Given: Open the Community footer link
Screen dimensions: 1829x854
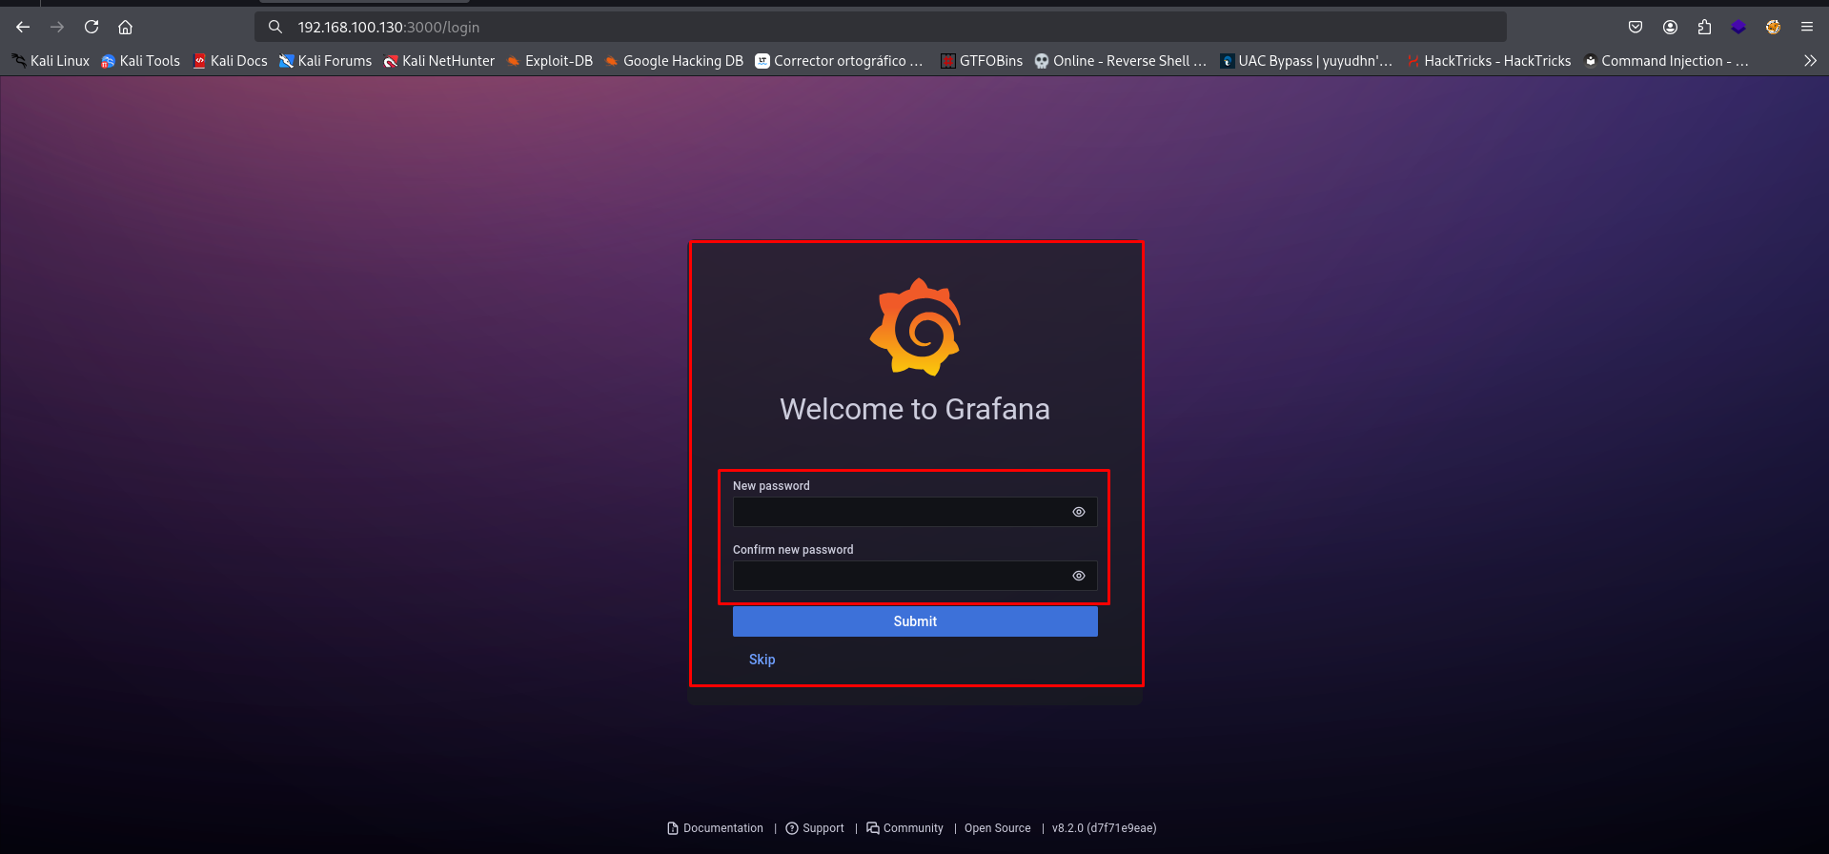Looking at the screenshot, I should (x=904, y=828).
